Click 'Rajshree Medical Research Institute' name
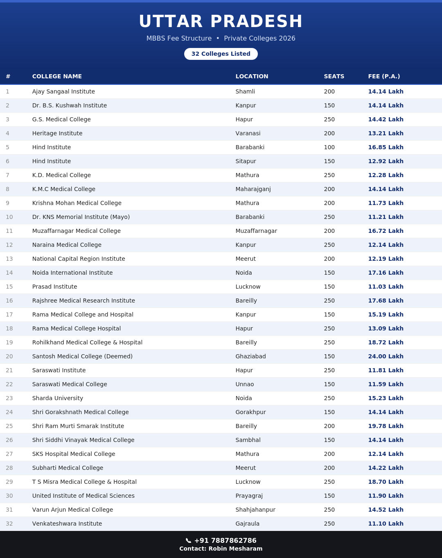 coord(83,301)
